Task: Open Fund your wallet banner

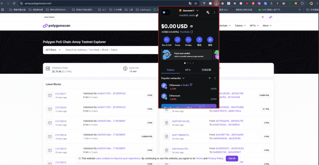Action: [x=187, y=55]
